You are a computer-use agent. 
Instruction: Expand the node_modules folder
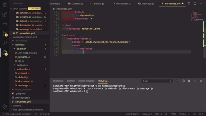pyautogui.click(x=23, y=90)
